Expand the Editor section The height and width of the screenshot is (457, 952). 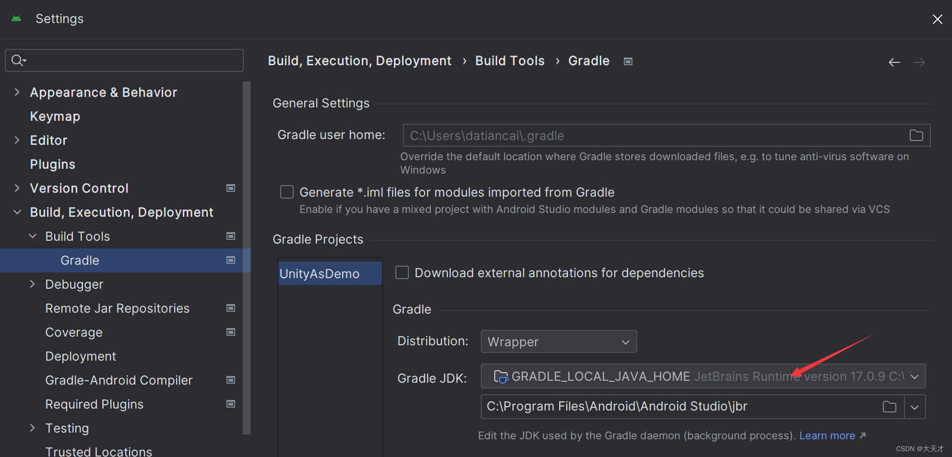pos(17,140)
